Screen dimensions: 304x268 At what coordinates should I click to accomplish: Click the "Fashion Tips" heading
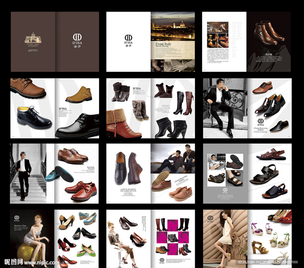(x=20, y=226)
